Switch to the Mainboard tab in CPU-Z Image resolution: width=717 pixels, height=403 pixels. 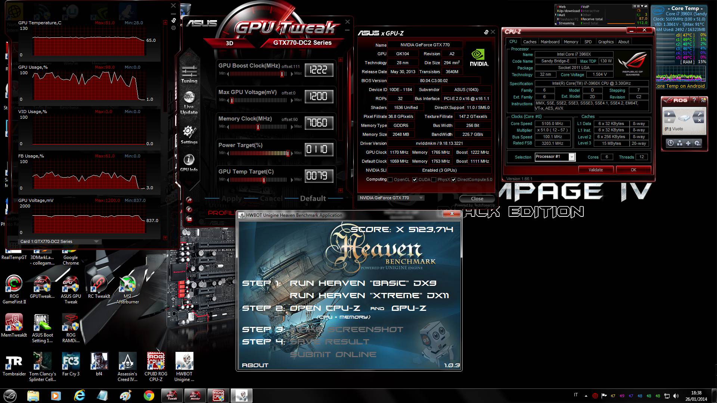(550, 42)
